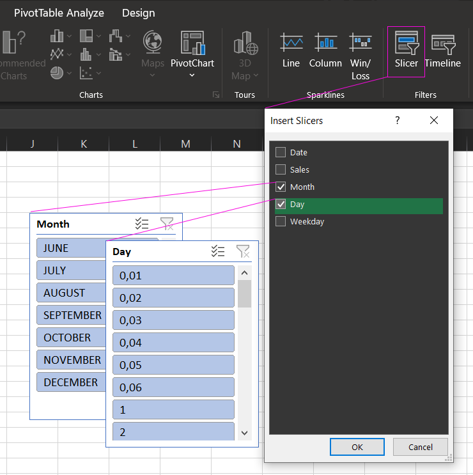
Task: Confirm Insert Slicers with OK
Action: [357, 447]
